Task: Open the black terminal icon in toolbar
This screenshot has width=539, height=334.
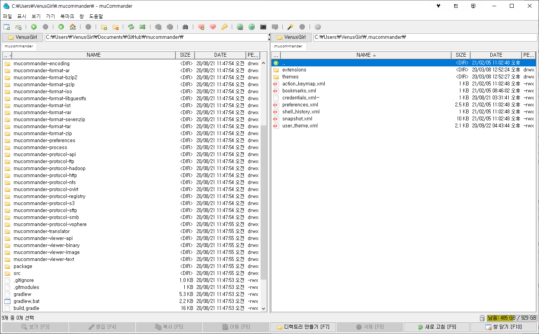Action: pos(263,27)
